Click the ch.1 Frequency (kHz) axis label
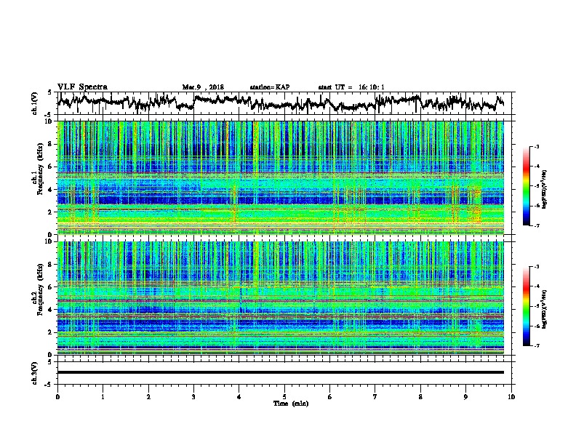This screenshot has height=445, width=576. [x=37, y=169]
